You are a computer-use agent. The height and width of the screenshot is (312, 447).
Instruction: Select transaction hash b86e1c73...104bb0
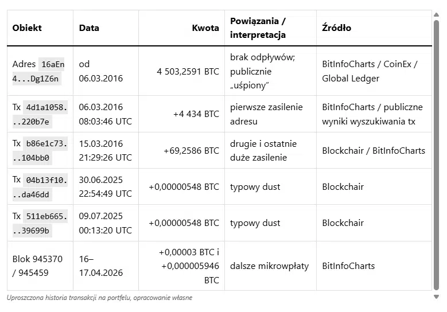45,150
